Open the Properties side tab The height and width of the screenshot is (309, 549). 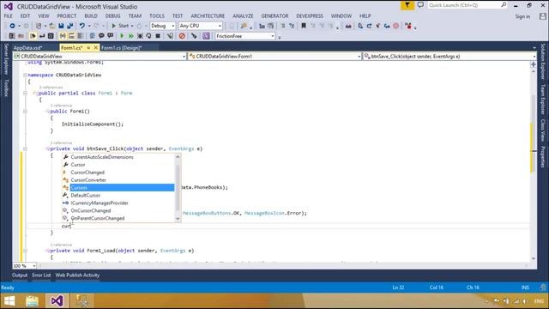[x=543, y=156]
